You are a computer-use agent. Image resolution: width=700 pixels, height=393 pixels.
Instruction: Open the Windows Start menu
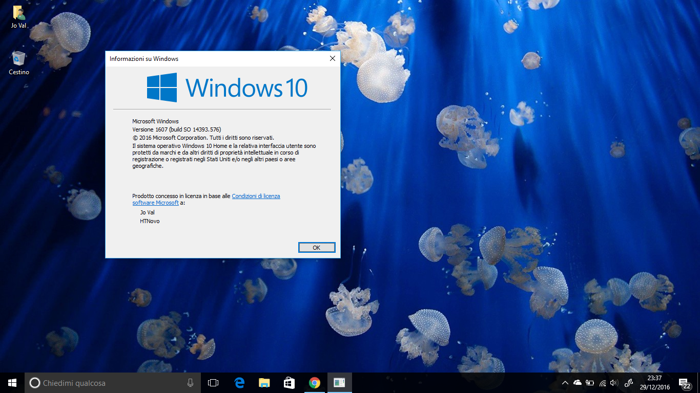click(x=12, y=383)
